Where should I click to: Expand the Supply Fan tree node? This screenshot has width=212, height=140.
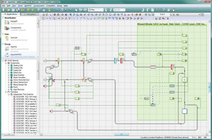(x=9, y=70)
